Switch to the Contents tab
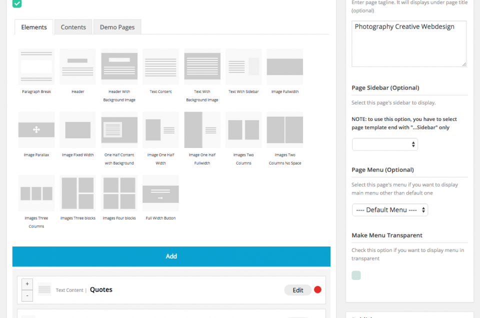 point(73,27)
